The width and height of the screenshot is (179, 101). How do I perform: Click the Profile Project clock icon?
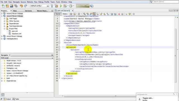click(x=71, y=6)
